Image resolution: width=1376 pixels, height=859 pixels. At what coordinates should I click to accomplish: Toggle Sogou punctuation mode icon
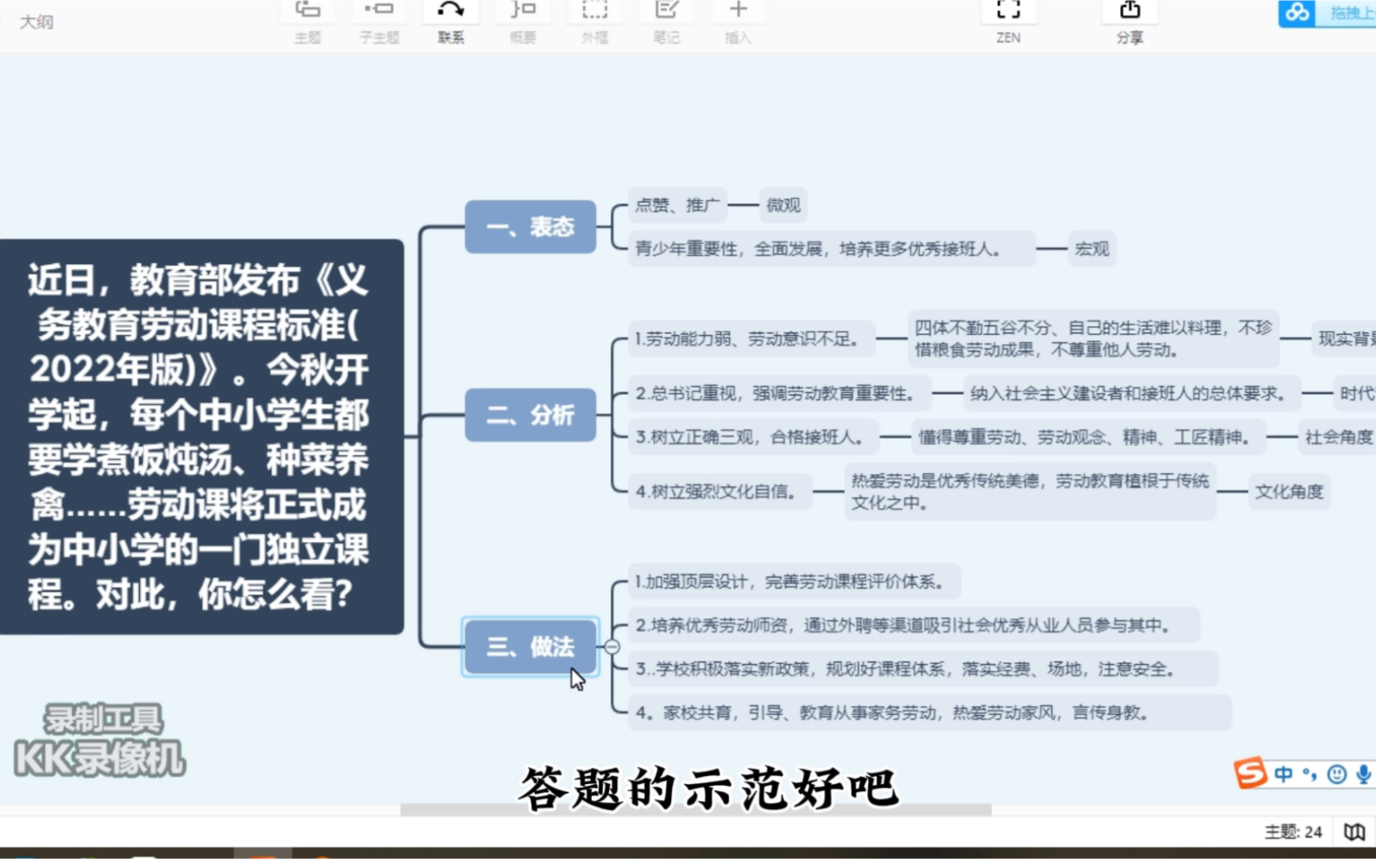click(1309, 774)
